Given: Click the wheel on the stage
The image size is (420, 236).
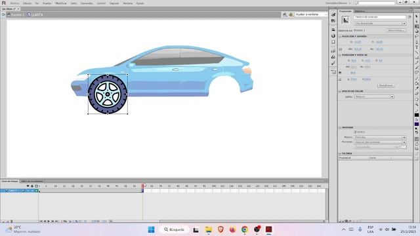Looking at the screenshot, I should (x=108, y=94).
